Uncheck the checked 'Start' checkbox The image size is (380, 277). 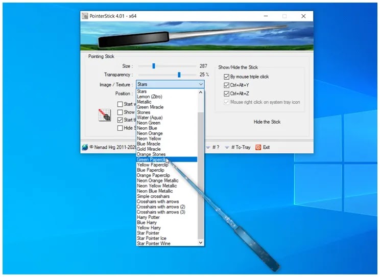click(120, 120)
